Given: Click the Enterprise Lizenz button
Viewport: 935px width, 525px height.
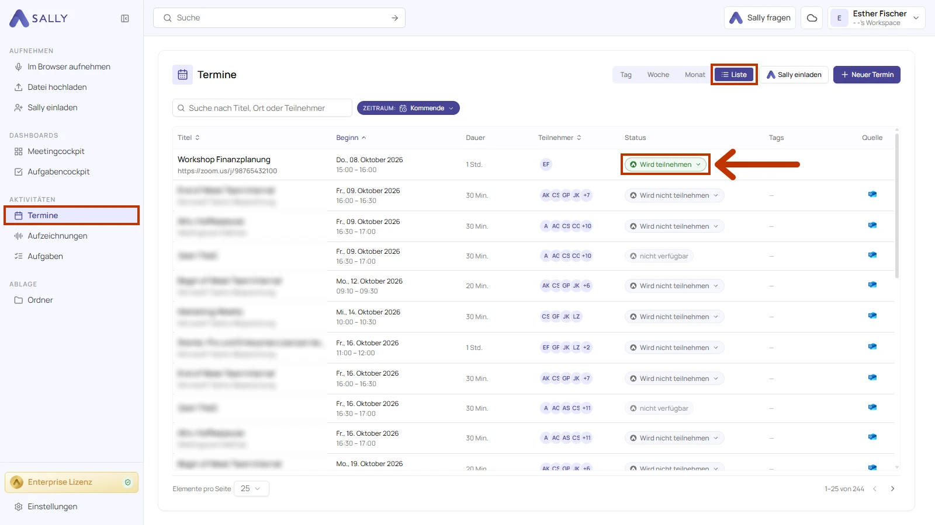Looking at the screenshot, I should pos(72,482).
